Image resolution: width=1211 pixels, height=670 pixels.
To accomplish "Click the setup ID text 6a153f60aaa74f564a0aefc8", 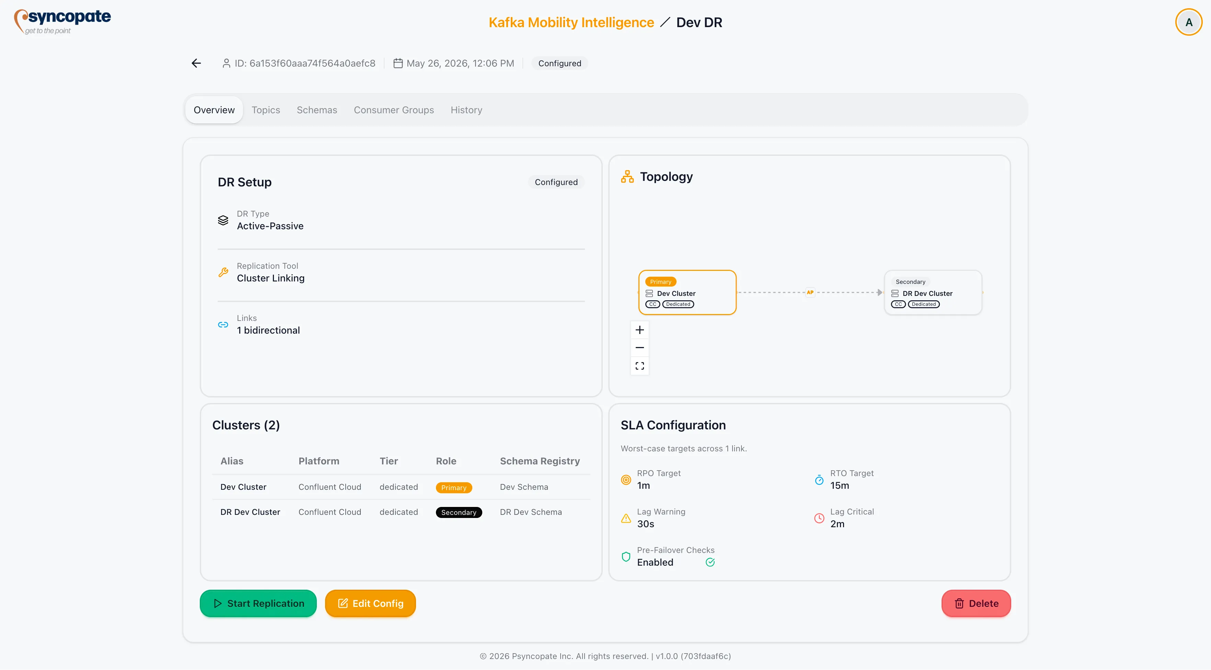I will [312, 63].
